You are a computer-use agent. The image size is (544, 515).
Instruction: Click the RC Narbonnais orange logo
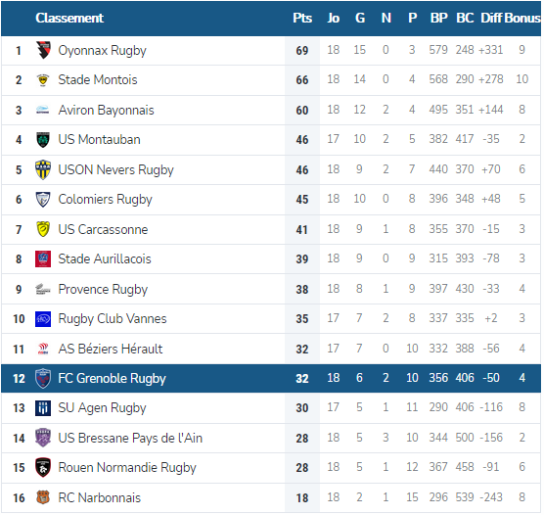pyautogui.click(x=43, y=497)
